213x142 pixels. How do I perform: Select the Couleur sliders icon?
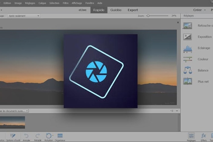187,59
